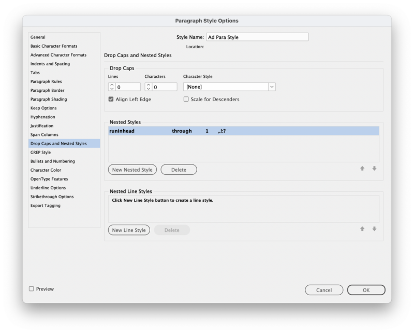Click the New Nested Style button
This screenshot has width=414, height=333.
point(132,170)
